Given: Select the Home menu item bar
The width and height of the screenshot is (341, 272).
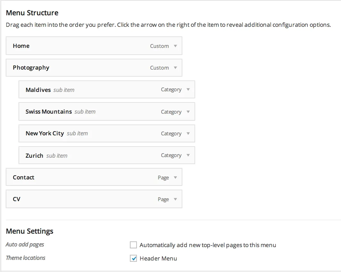Looking at the screenshot, I should click(94, 46).
